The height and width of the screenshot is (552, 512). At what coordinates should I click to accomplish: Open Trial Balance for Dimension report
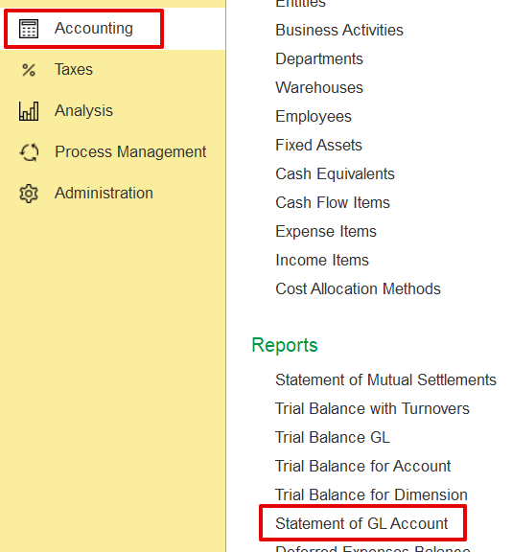[371, 494]
